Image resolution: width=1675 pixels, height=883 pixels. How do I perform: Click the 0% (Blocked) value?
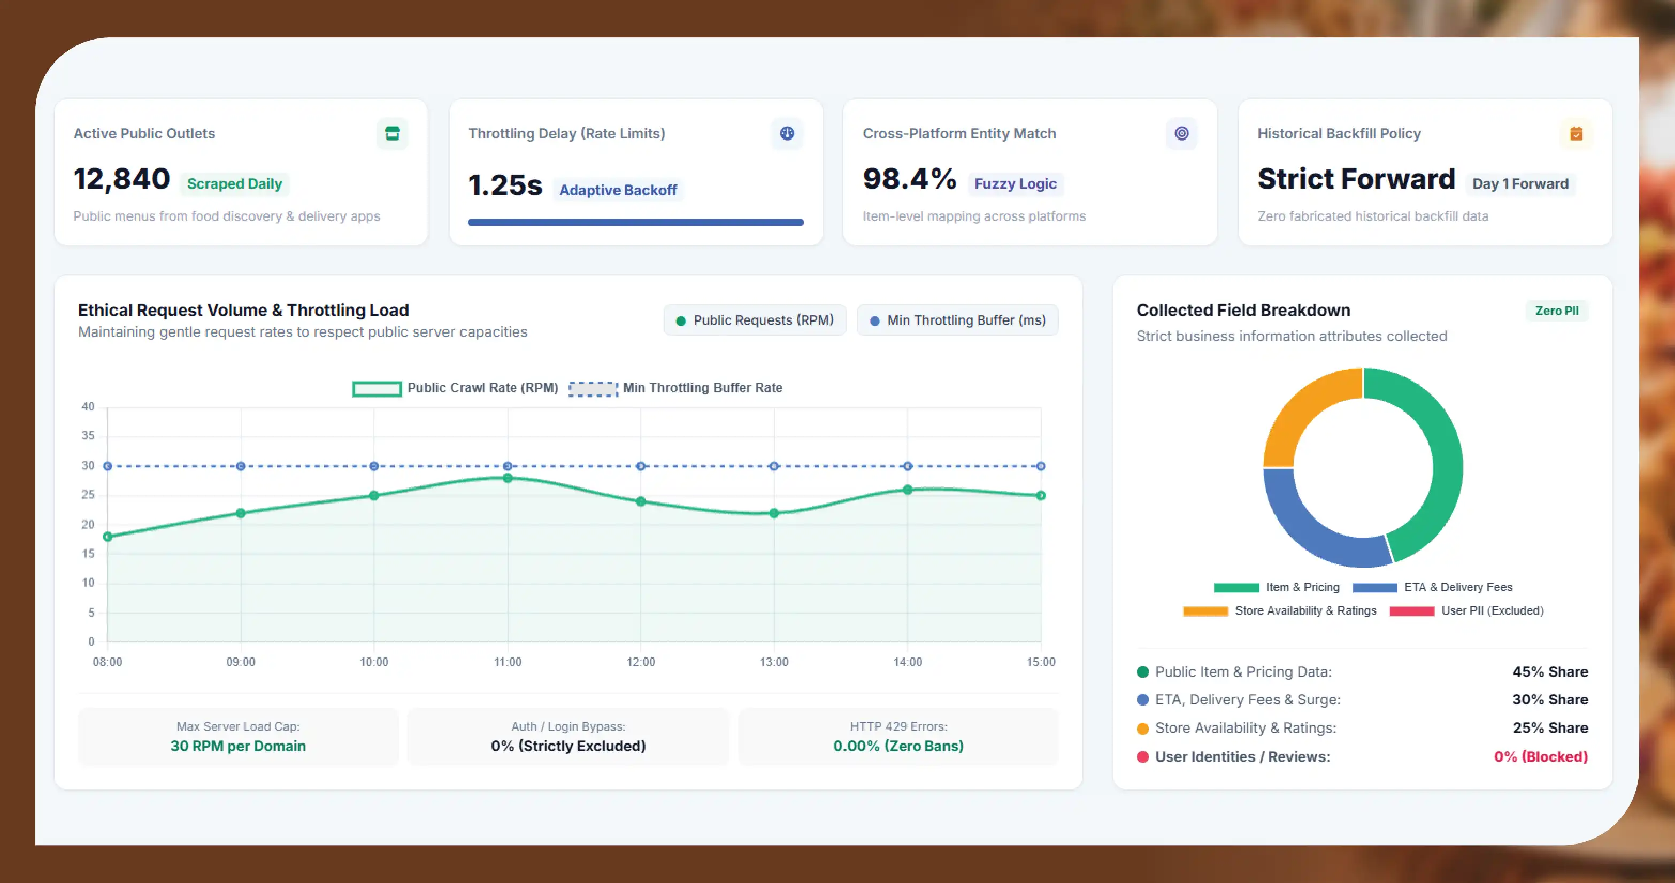pyautogui.click(x=1540, y=757)
